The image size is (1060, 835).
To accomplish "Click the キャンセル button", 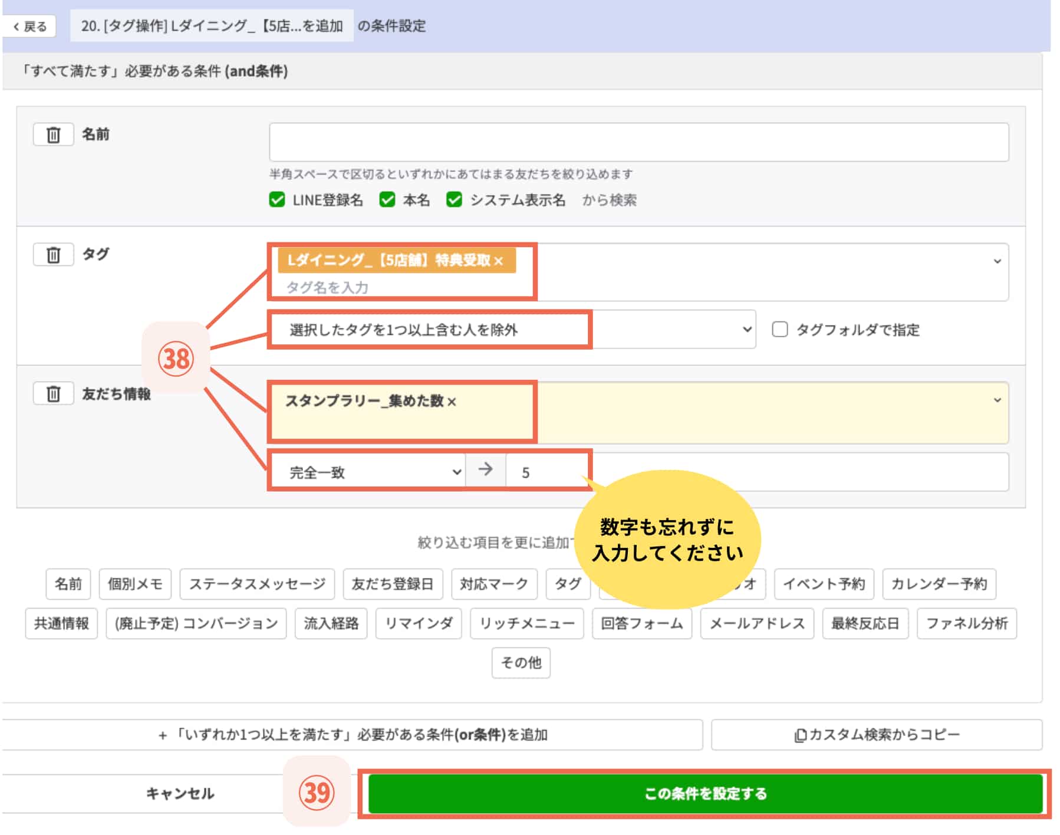I will pyautogui.click(x=180, y=794).
